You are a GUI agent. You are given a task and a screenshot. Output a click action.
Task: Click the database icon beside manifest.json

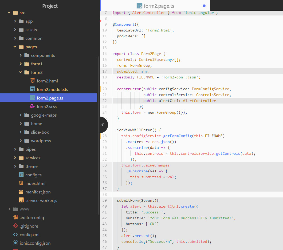click(21, 192)
